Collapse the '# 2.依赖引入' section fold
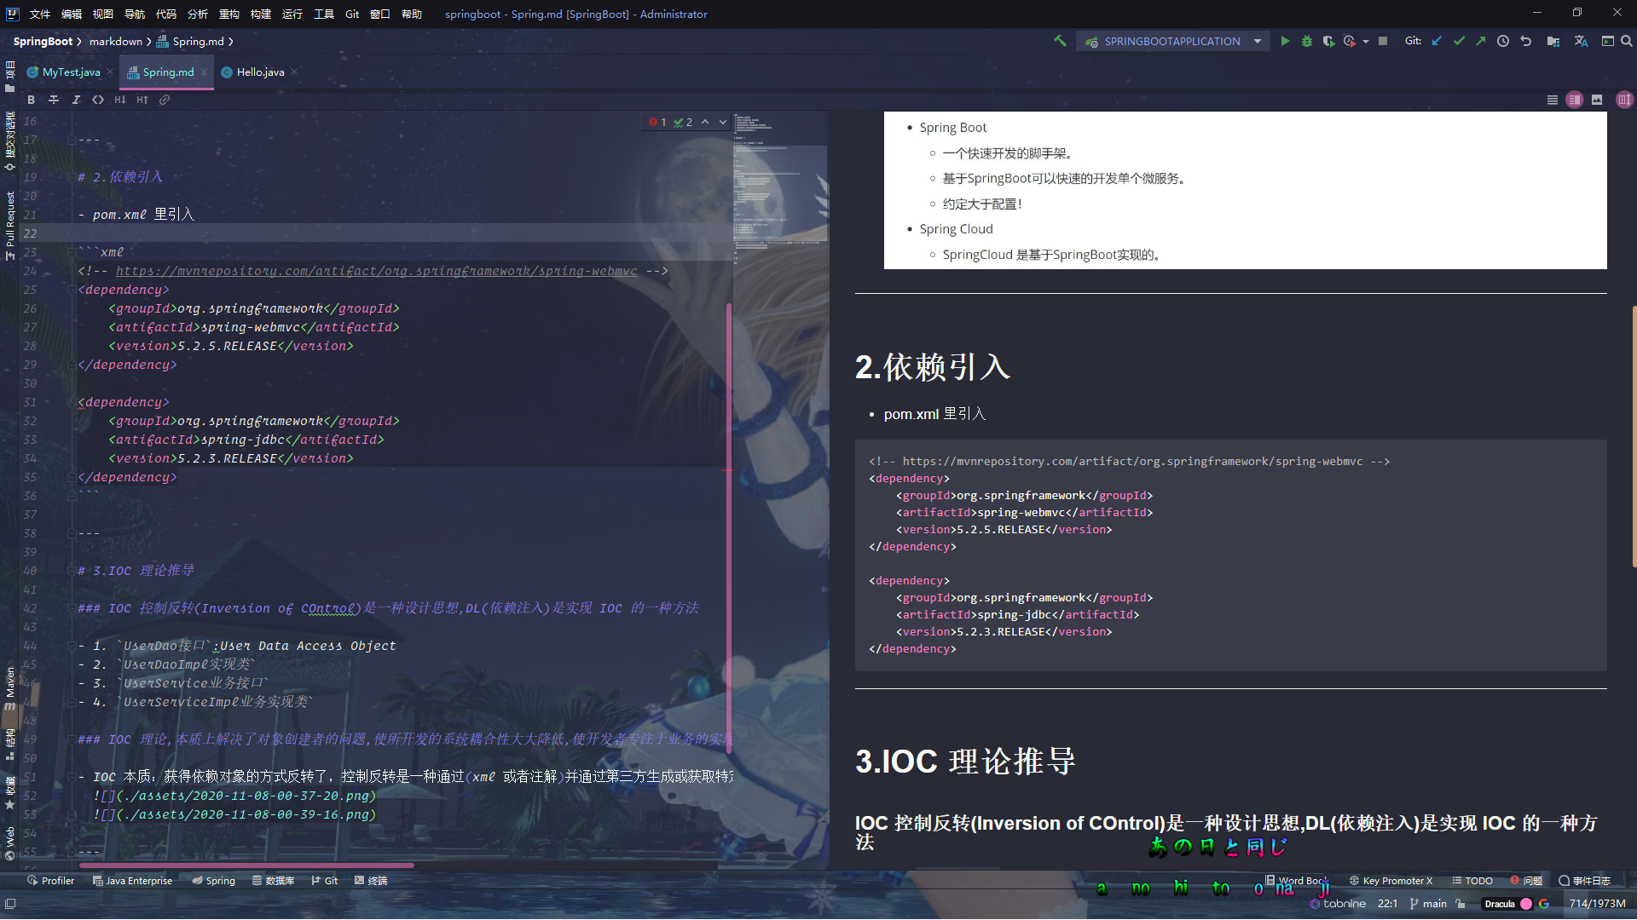Screen dimensions: 1637x920 72,177
